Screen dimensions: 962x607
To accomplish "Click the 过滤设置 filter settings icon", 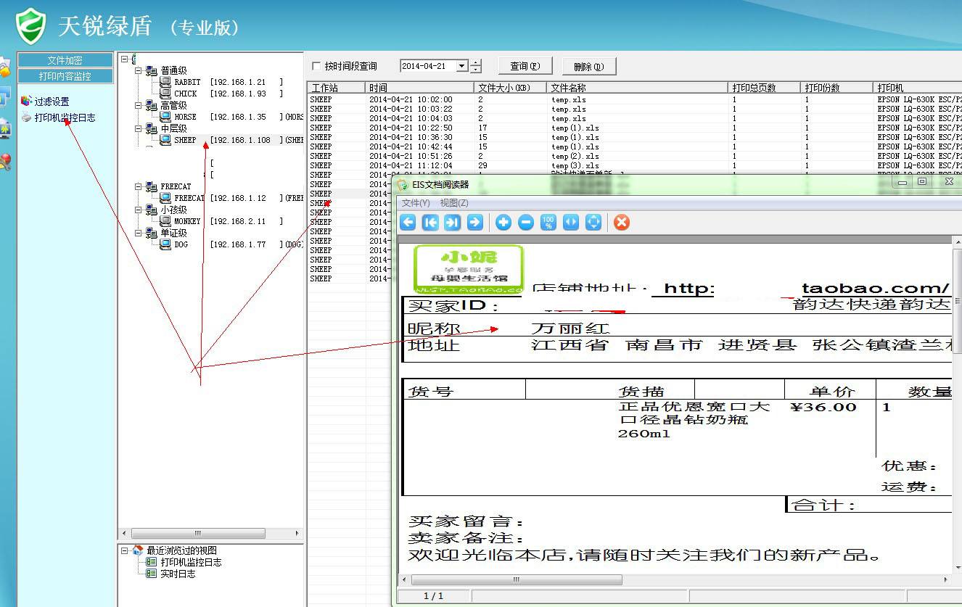I will [x=26, y=102].
